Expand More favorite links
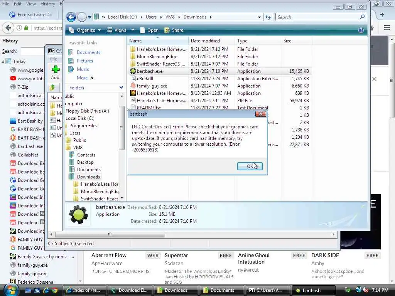This screenshot has width=395, height=296. coord(85,78)
